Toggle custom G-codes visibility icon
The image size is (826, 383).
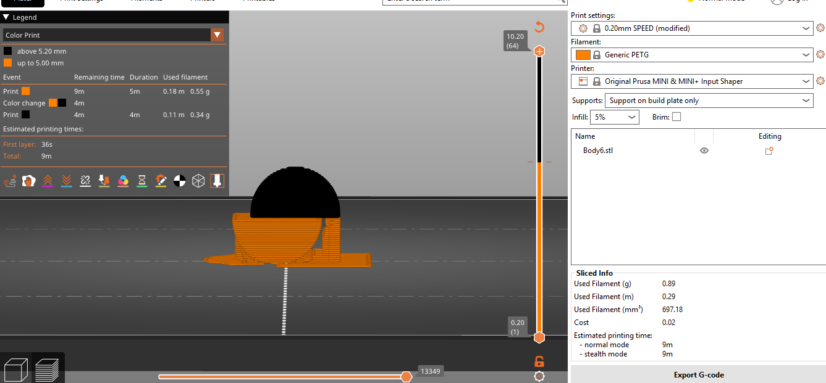pos(161,181)
